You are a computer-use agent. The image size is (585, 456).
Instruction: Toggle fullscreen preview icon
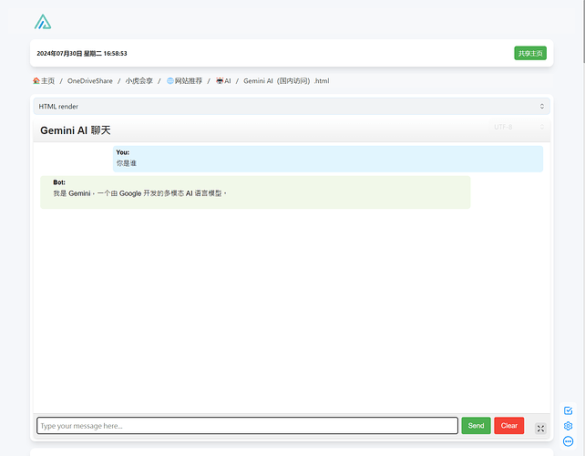click(x=540, y=429)
